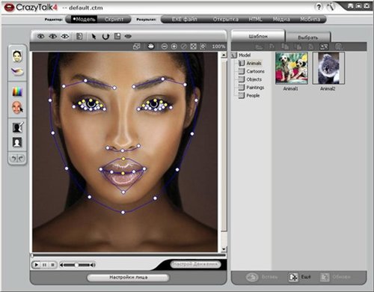Zoom out with the minus icon
Image resolution: width=374 pixels, height=292 pixels.
(x=164, y=46)
